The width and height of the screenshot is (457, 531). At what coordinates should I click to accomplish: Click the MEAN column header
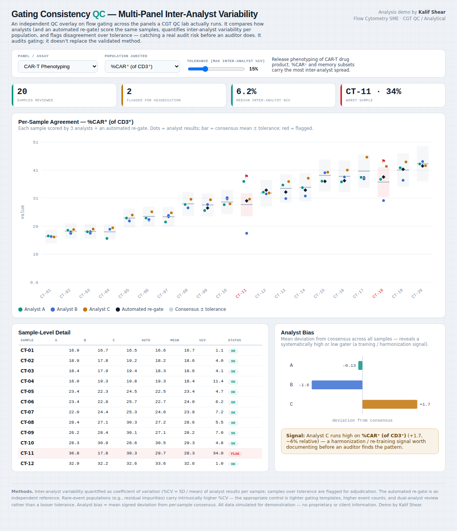coord(174,340)
